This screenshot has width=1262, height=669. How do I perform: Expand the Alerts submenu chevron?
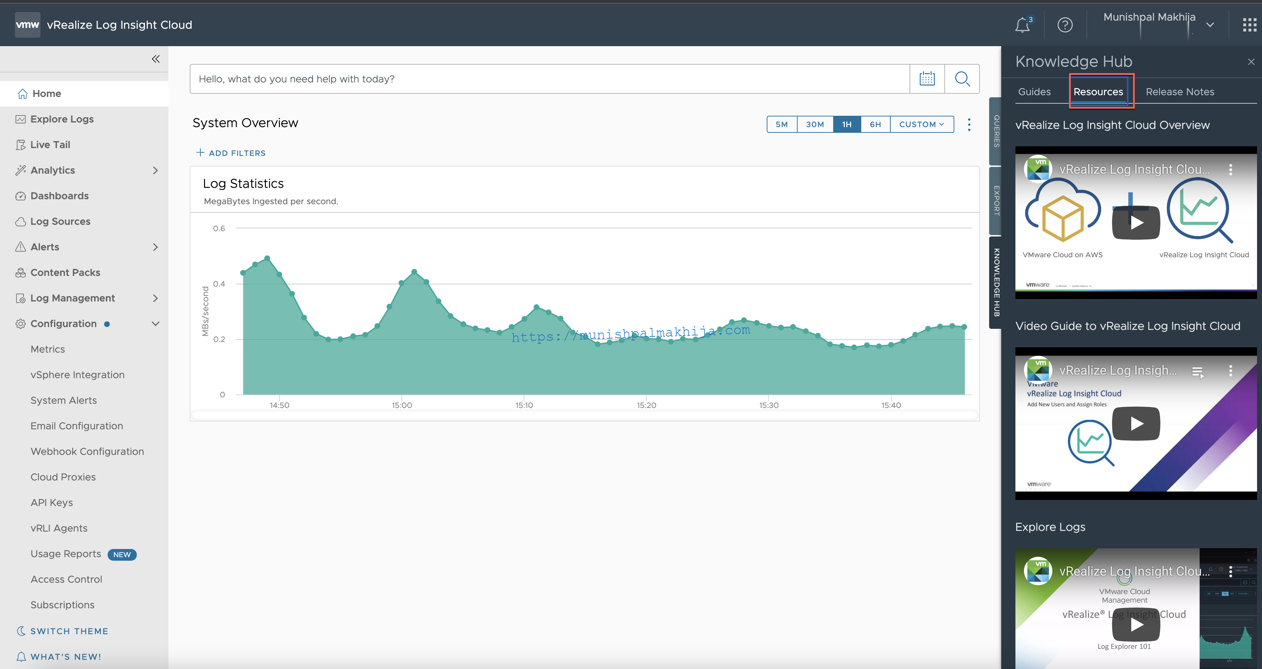(x=155, y=247)
